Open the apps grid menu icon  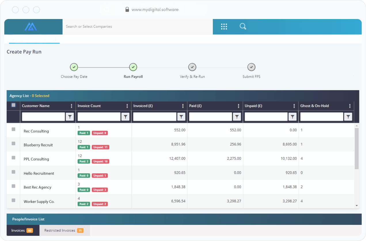click(x=224, y=27)
